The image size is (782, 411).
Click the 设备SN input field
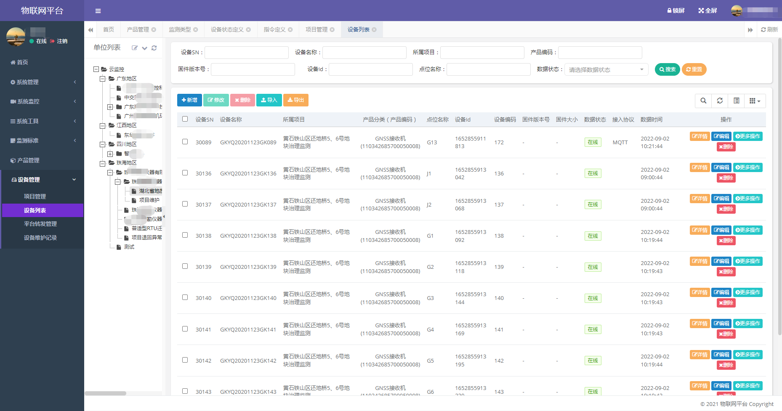point(246,53)
